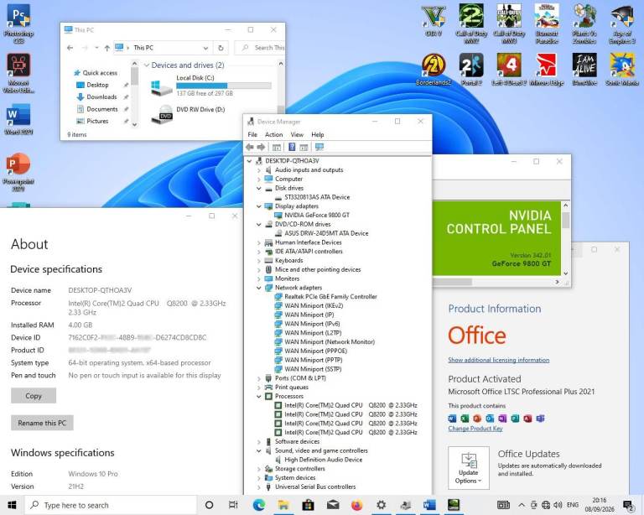Open the address bar dropdown in This PC
644x515 pixels.
point(205,48)
